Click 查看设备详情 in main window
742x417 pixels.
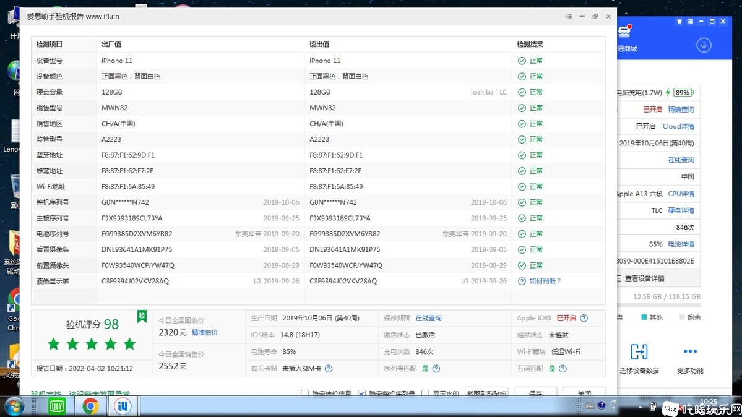click(x=644, y=278)
